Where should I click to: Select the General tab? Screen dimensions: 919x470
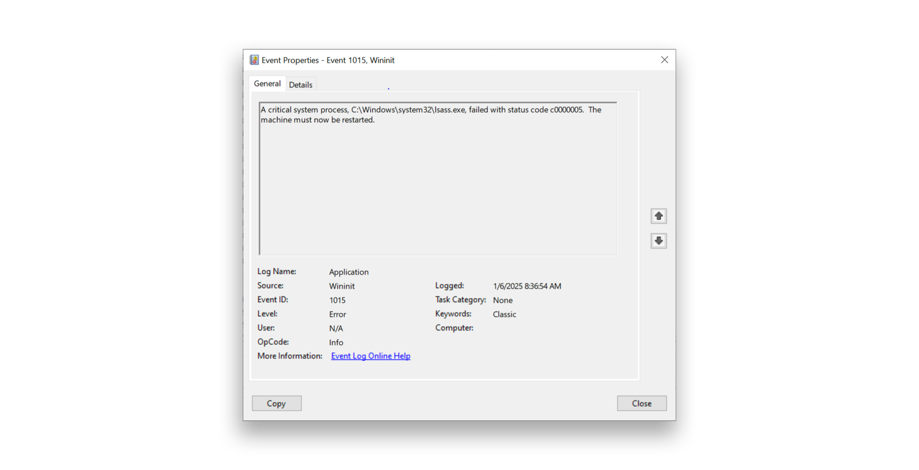tap(267, 84)
